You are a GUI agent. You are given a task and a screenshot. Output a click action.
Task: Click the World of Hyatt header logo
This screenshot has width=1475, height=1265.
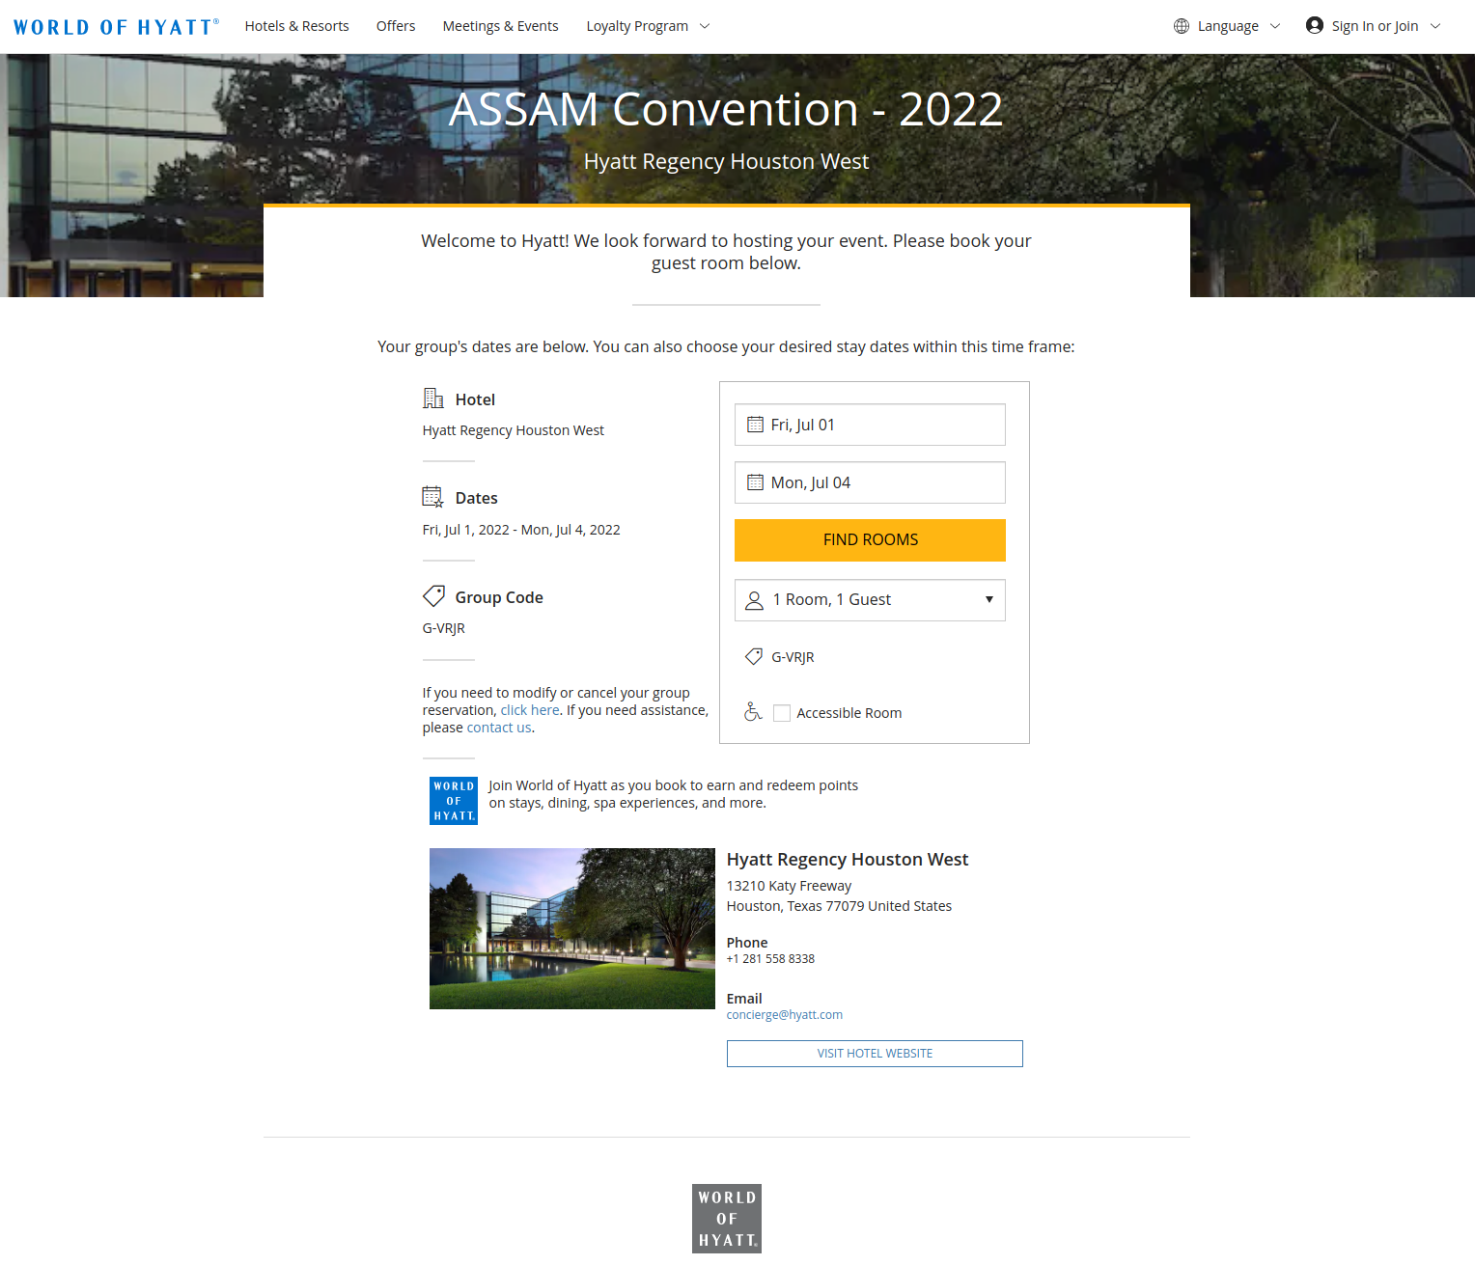click(116, 27)
